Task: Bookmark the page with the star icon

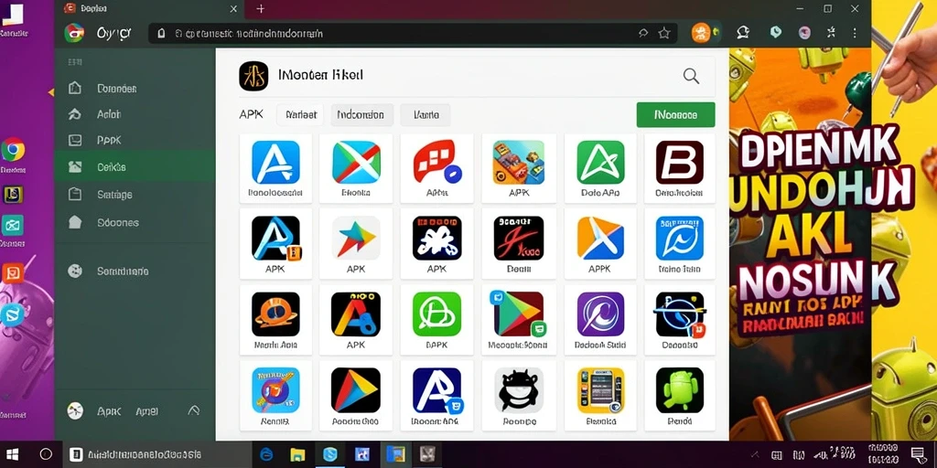Action: [x=664, y=34]
